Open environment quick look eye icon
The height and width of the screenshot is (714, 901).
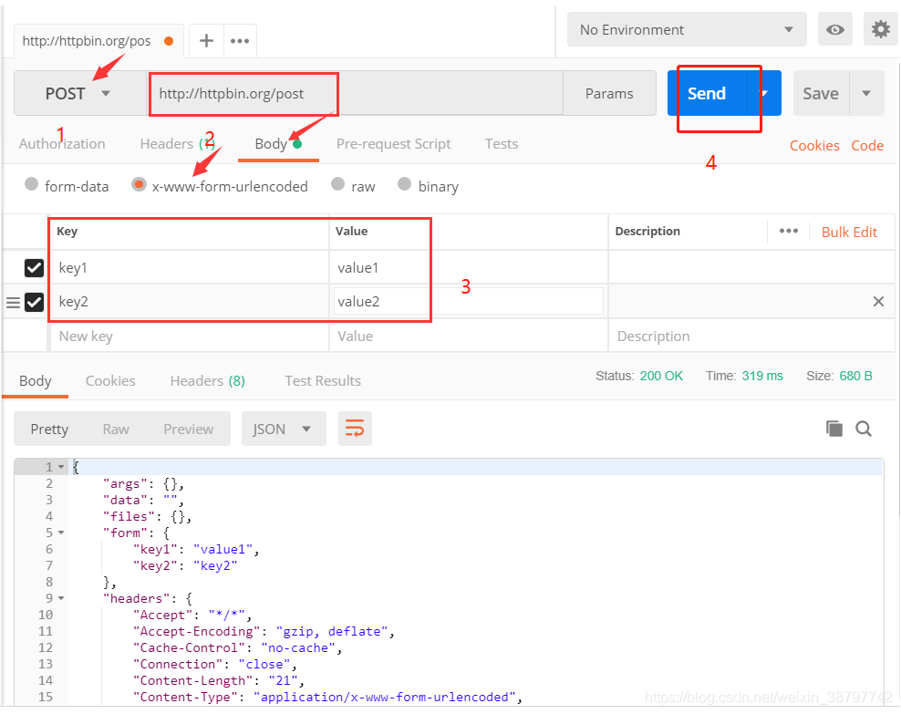click(x=835, y=30)
